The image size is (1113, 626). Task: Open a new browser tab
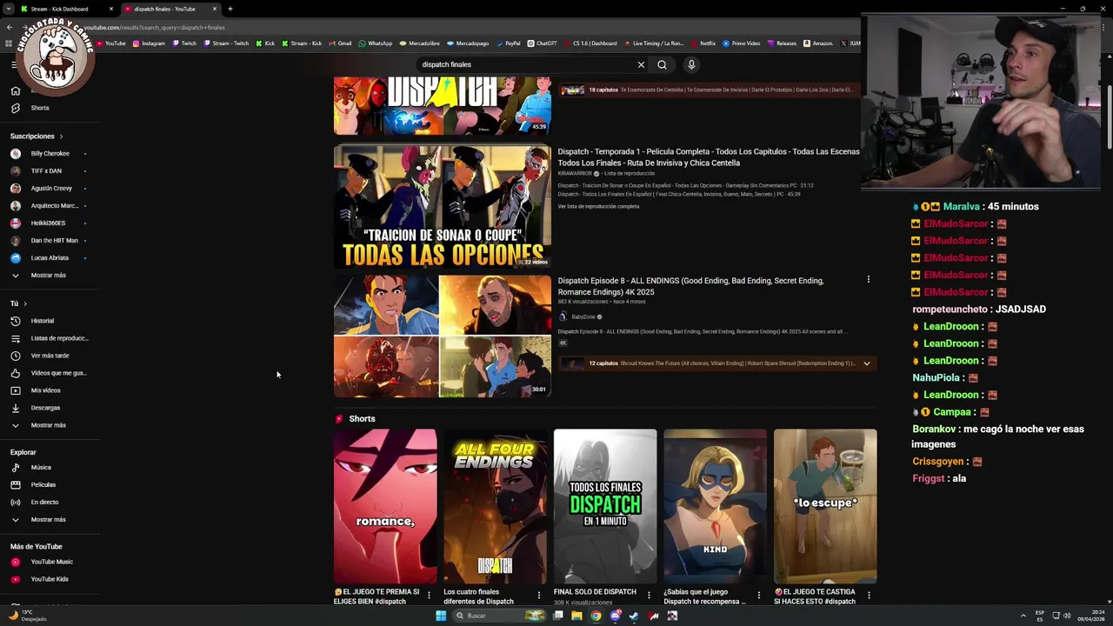tap(230, 9)
